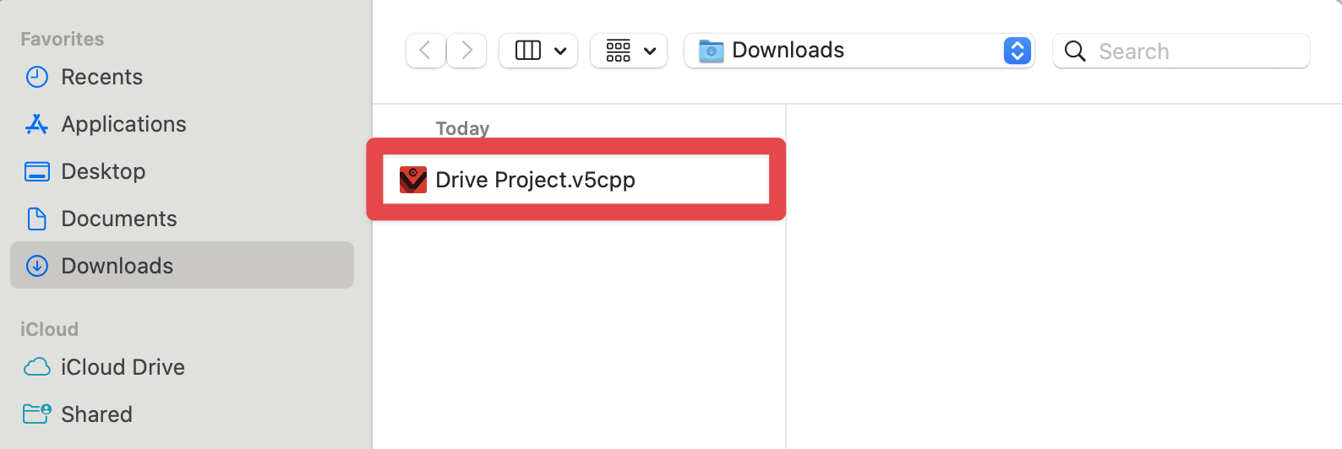The image size is (1342, 449).
Task: Click the Documents page icon
Action: [37, 219]
